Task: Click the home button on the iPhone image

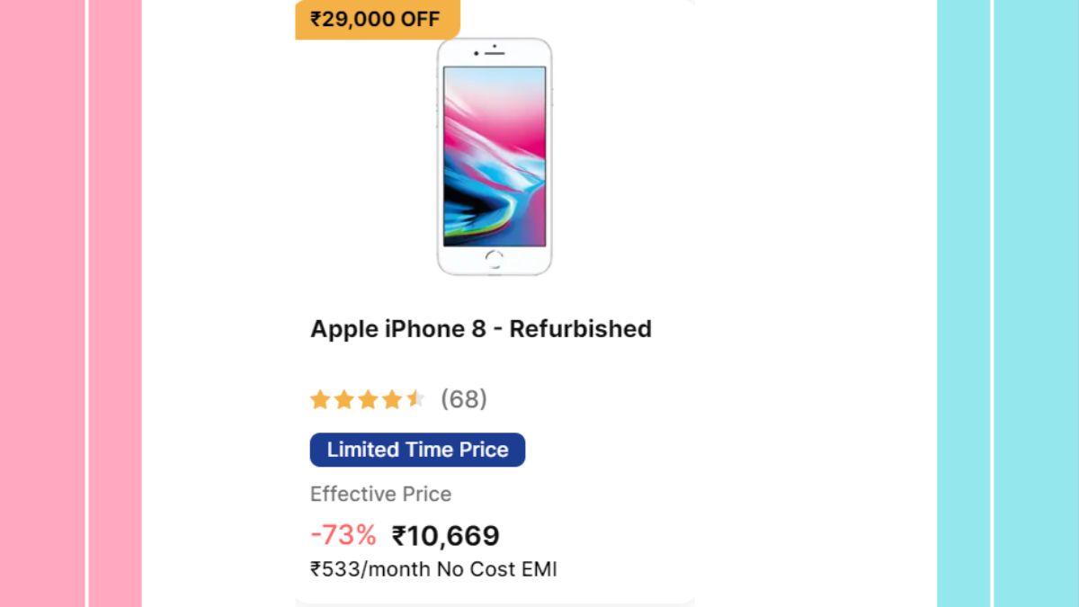Action: (x=494, y=259)
